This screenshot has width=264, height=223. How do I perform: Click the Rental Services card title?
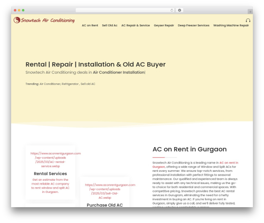click(x=50, y=173)
